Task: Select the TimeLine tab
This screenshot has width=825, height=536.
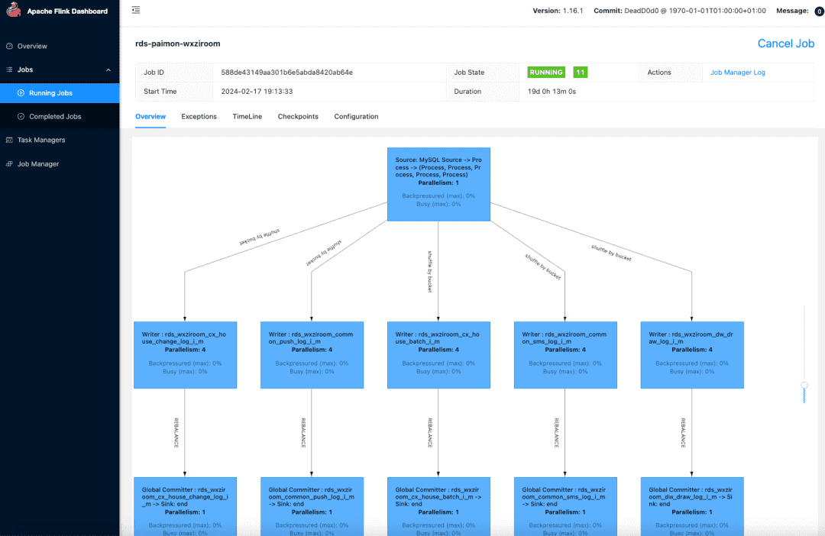Action: pos(247,117)
